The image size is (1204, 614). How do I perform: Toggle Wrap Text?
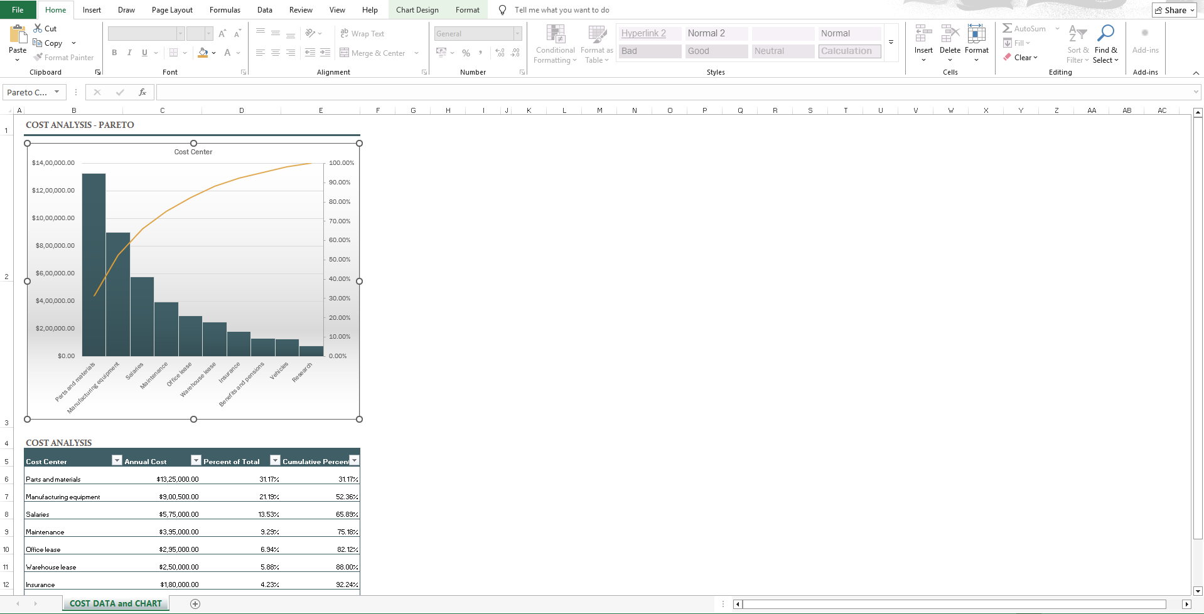362,33
